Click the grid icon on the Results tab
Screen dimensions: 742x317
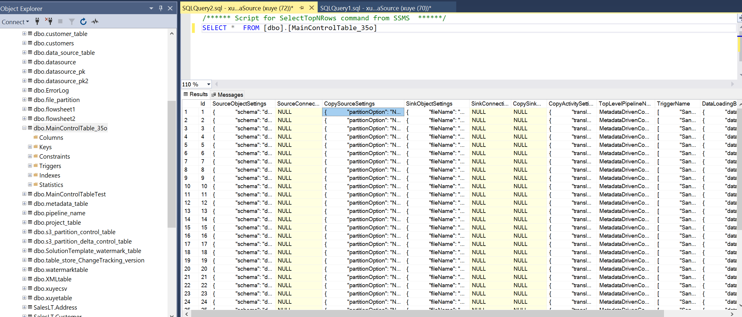click(x=186, y=94)
